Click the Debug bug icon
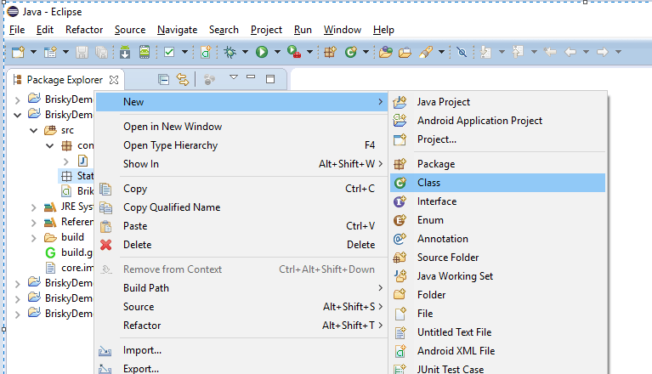This screenshot has width=652, height=374. [230, 52]
